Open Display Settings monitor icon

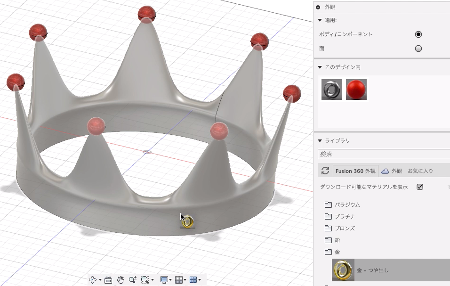[164, 280]
